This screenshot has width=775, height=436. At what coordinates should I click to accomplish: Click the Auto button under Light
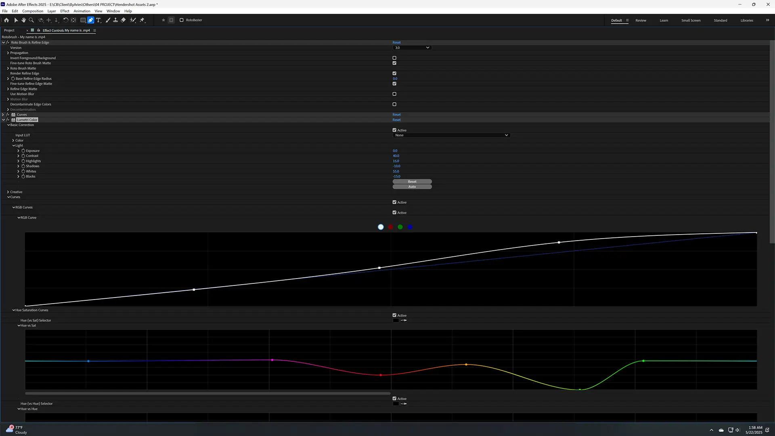(x=412, y=187)
